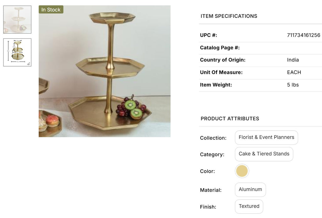Select the 5 lbs weight value
The width and height of the screenshot is (322, 218).
point(293,85)
